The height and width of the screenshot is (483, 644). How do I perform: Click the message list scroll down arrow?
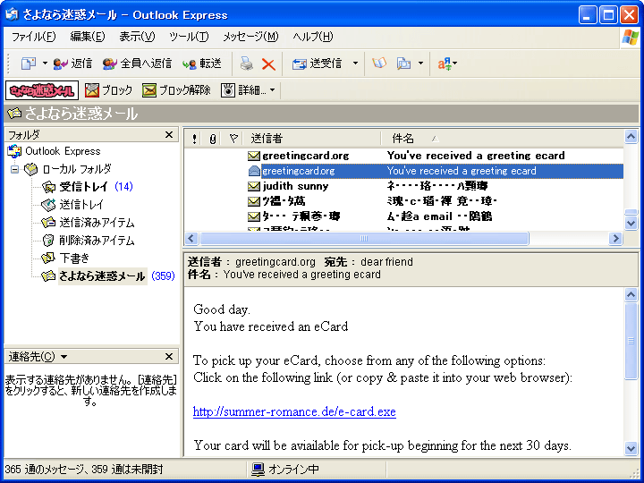[x=631, y=223]
